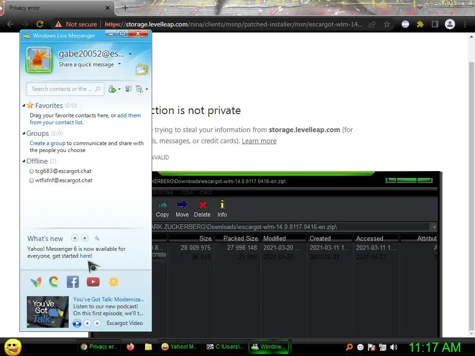This screenshot has width=475, height=356.
Task: Click the What's new options wrench icon
Action: click(97, 239)
